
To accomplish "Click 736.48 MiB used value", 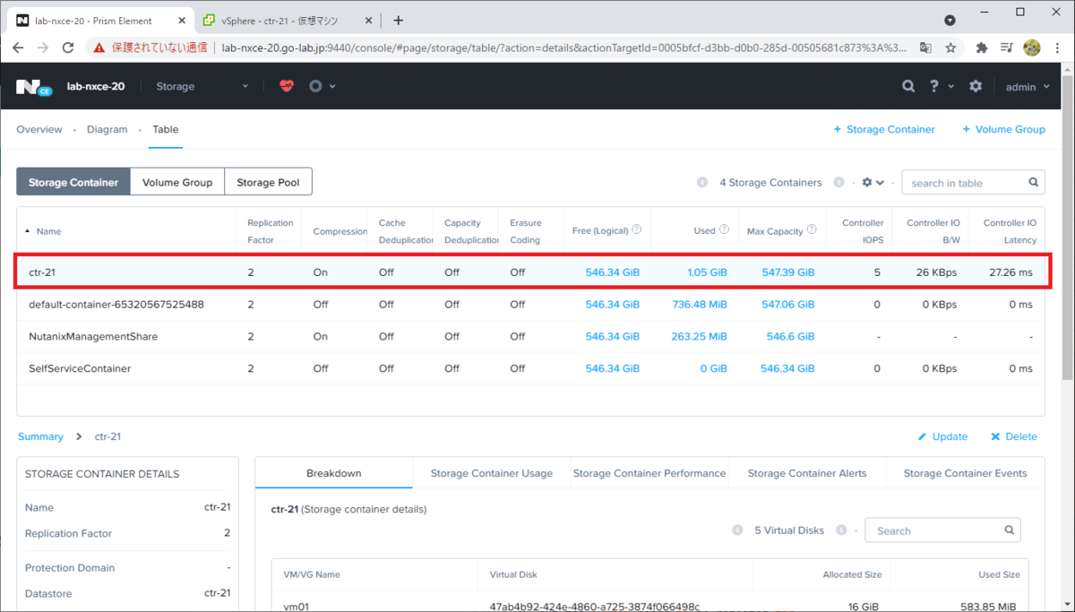I will point(700,304).
